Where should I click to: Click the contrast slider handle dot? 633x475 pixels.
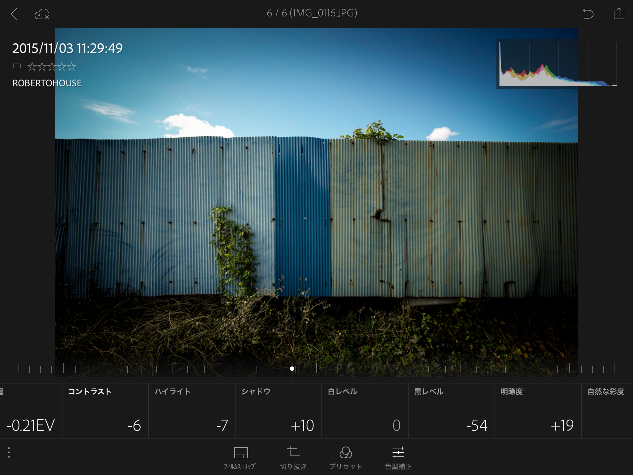(x=292, y=369)
